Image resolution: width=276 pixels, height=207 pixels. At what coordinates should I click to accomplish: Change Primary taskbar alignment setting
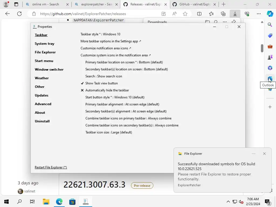122,104
